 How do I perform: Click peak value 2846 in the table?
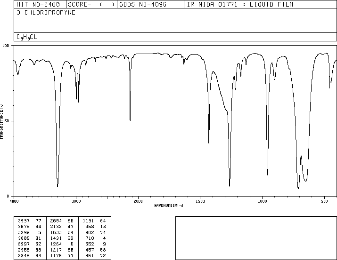point(24,255)
